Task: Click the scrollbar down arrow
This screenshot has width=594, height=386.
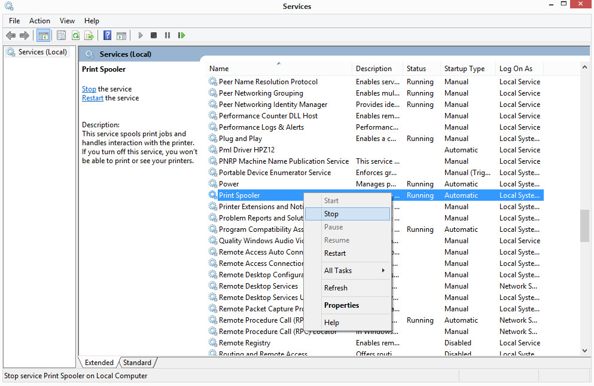Action: [584, 351]
